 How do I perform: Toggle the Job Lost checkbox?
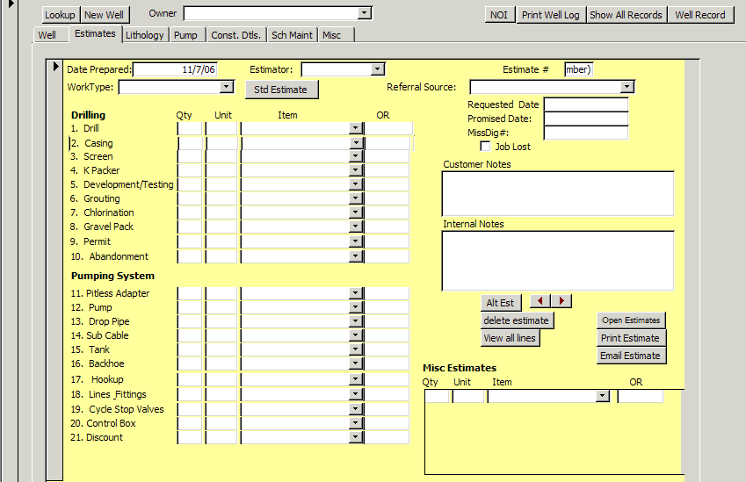pos(485,147)
